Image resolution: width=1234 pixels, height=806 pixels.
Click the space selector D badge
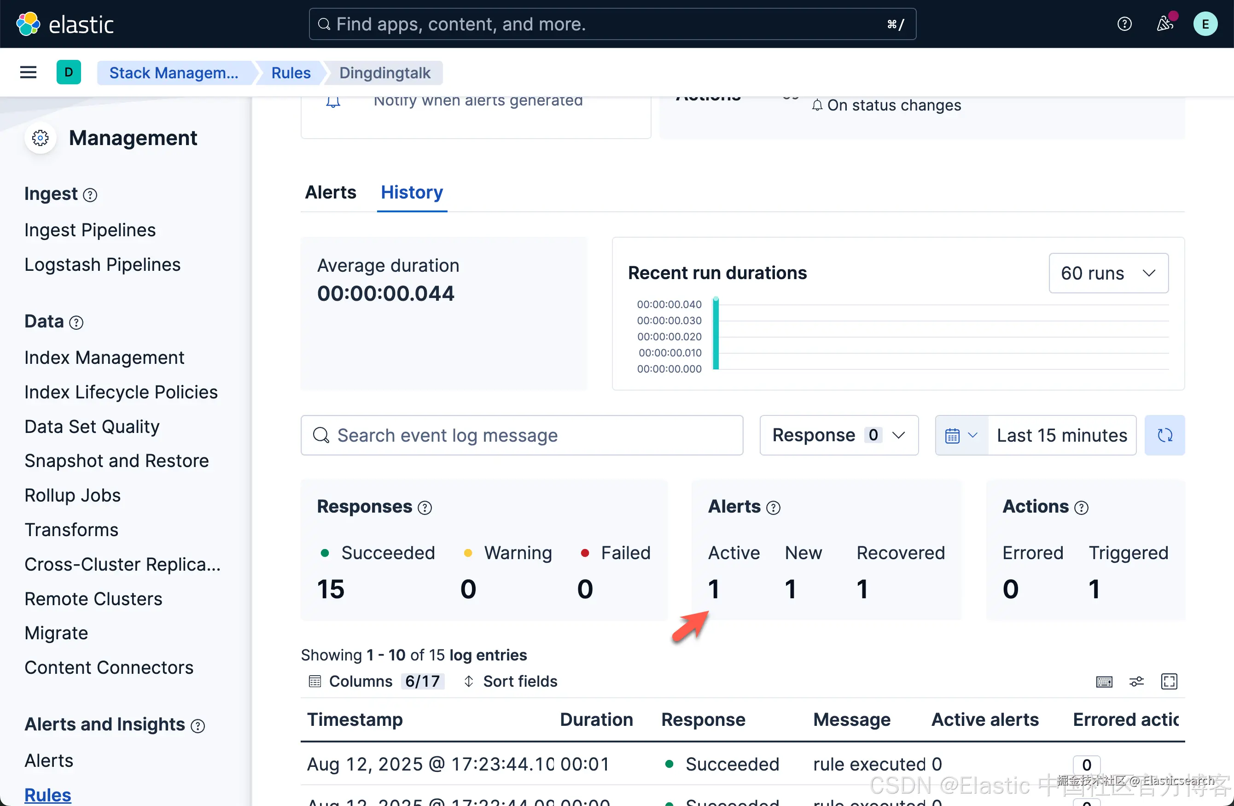coord(69,73)
